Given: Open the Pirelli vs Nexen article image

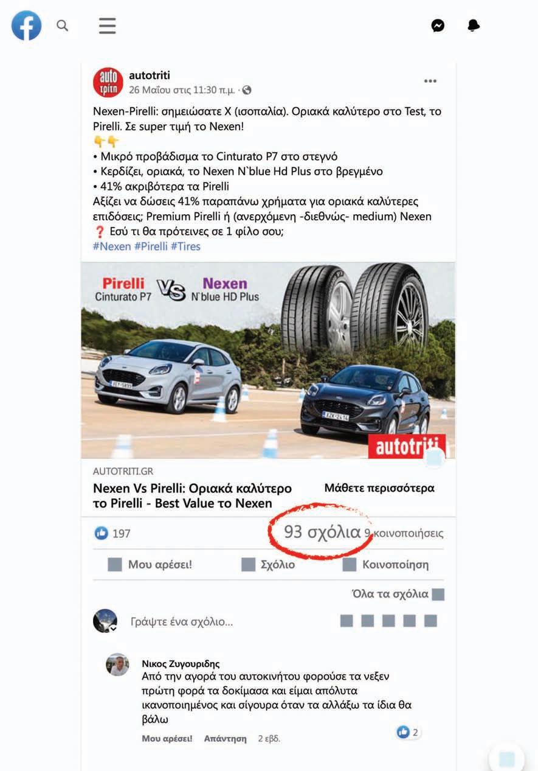Looking at the screenshot, I should 268,360.
